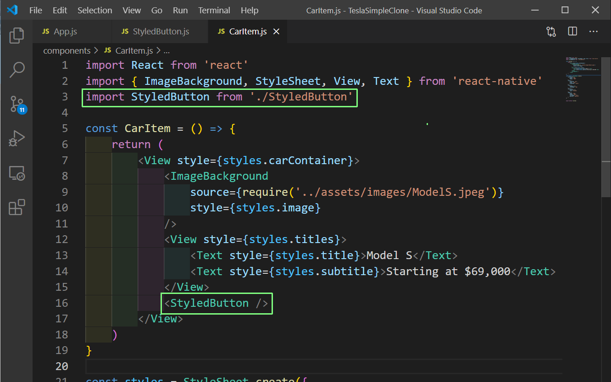Click StyleSheet in the line 2 import

tap(288, 81)
